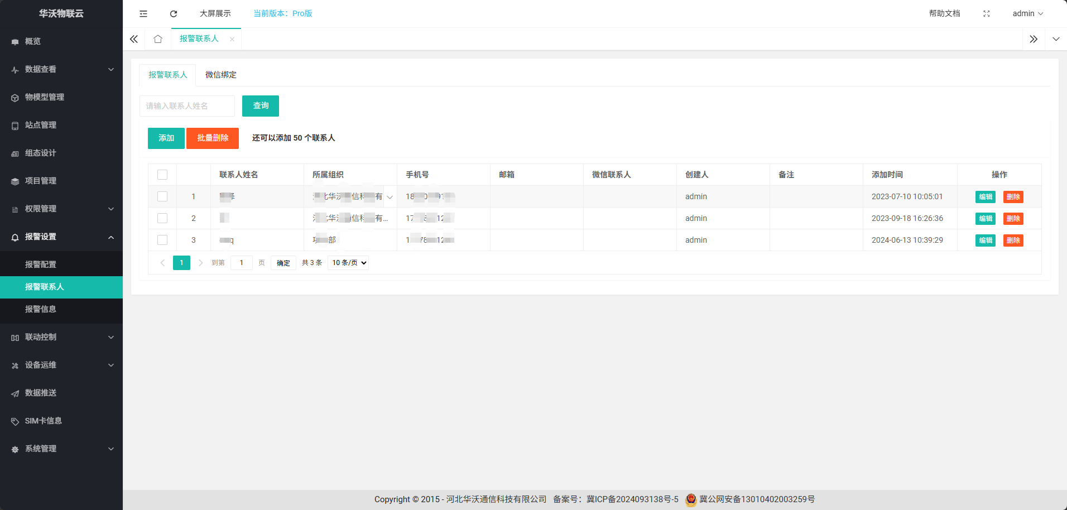1067x510 pixels.
Task: Open 帮助文档 help link
Action: [944, 13]
